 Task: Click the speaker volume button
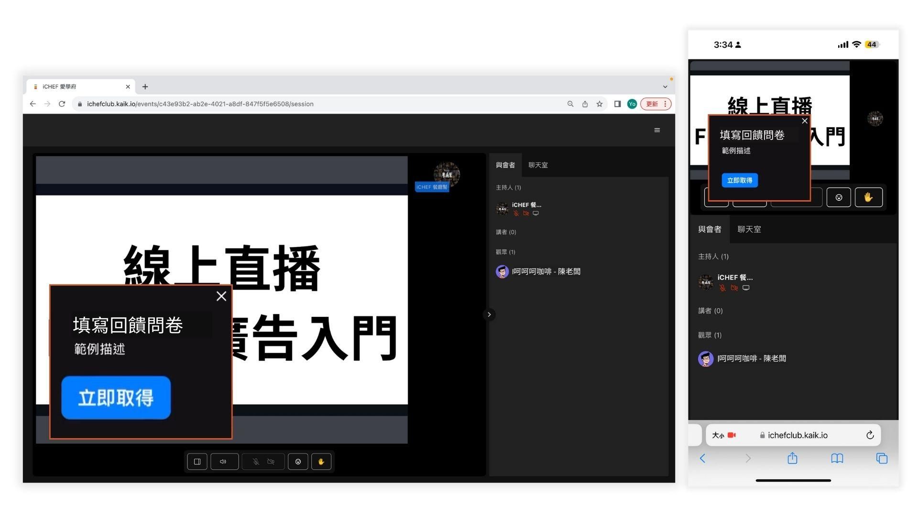[224, 462]
